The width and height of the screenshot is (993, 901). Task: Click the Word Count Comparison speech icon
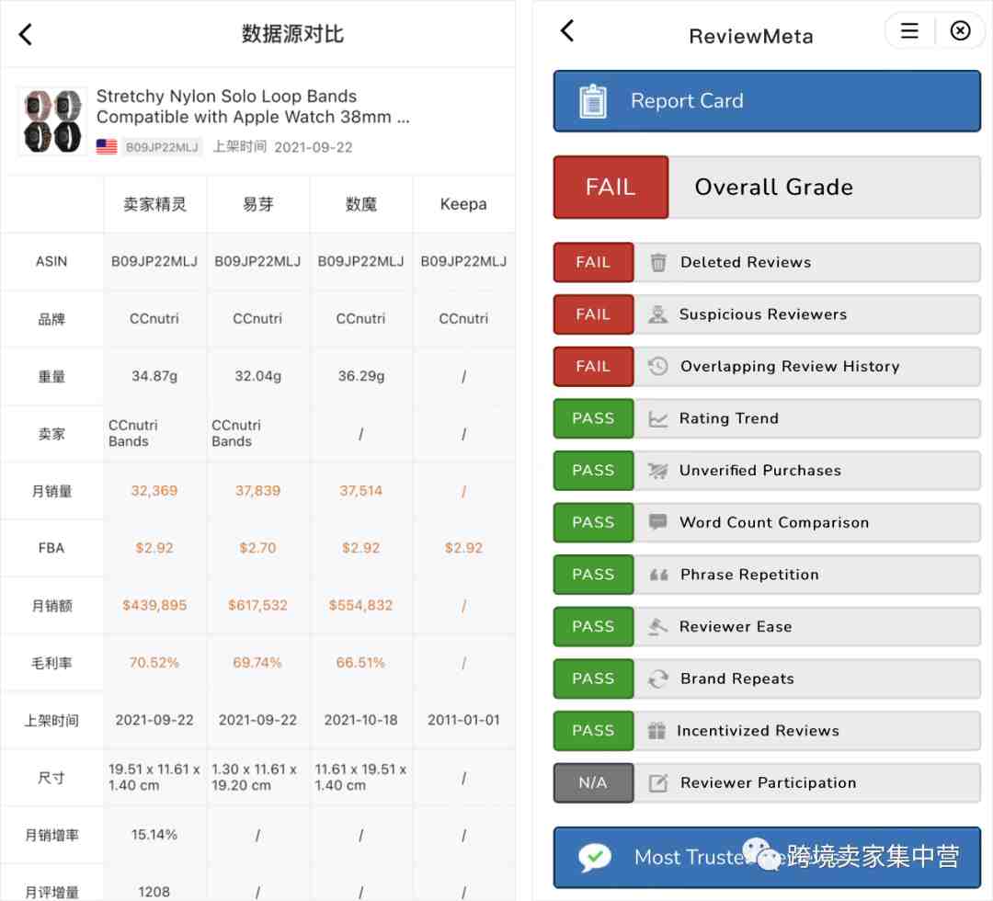point(658,522)
